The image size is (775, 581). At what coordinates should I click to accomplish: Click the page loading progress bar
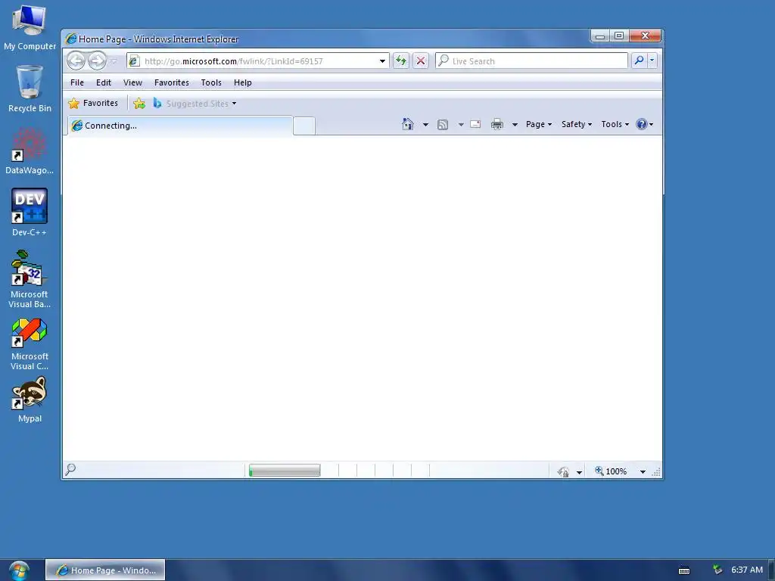(x=285, y=471)
